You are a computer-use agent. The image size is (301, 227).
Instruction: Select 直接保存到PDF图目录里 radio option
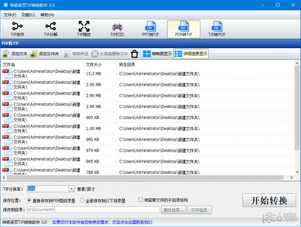[51, 200]
